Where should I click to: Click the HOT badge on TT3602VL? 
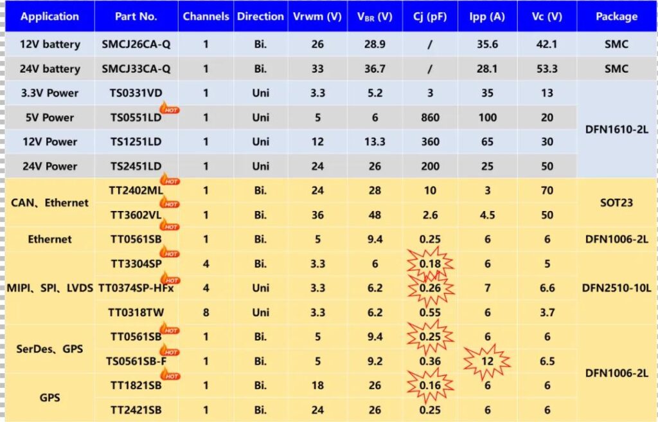pos(169,205)
